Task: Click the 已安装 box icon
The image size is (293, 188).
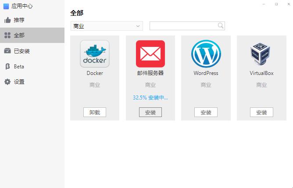Action: tap(7, 51)
